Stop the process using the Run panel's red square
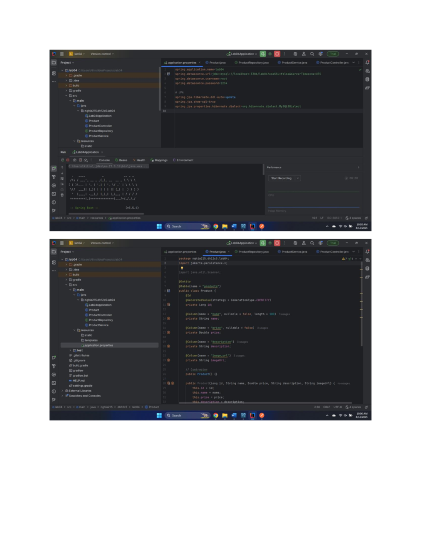This screenshot has width=421, height=546. click(68, 160)
